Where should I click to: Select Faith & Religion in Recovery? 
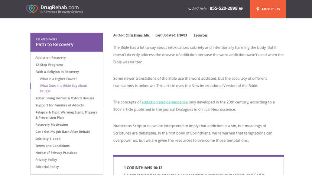(57, 72)
